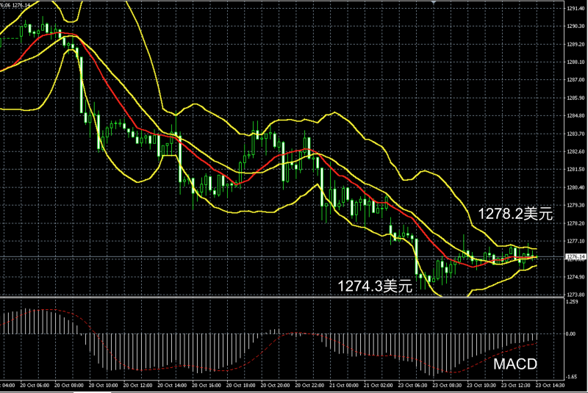Click the MACD 0.00 scale level
Screen dimensions: 588x393
570,333
